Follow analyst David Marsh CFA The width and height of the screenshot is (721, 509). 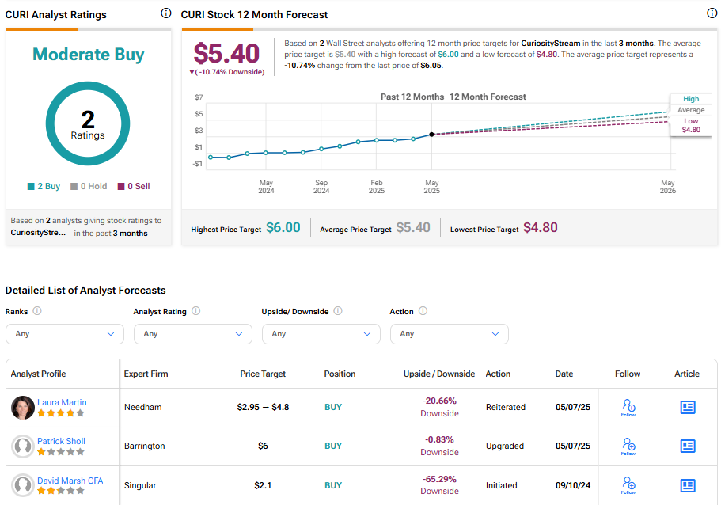pyautogui.click(x=628, y=485)
